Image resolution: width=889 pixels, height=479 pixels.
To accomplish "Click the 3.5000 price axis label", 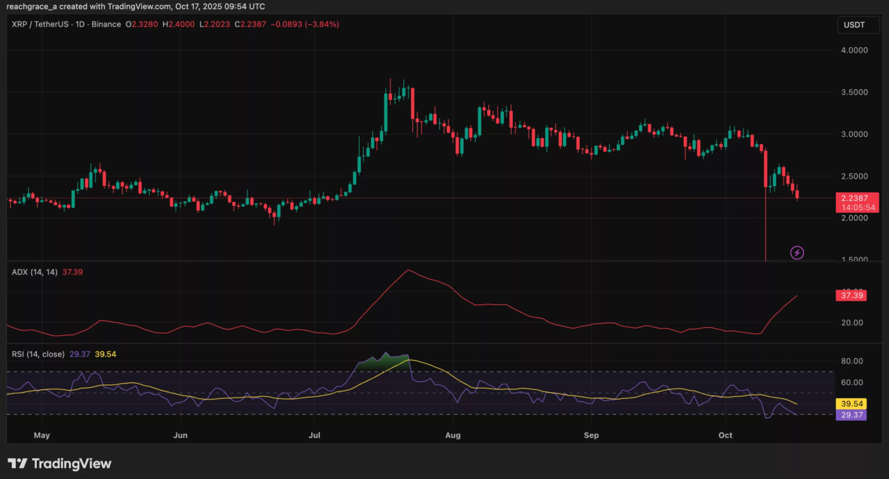I will point(854,92).
